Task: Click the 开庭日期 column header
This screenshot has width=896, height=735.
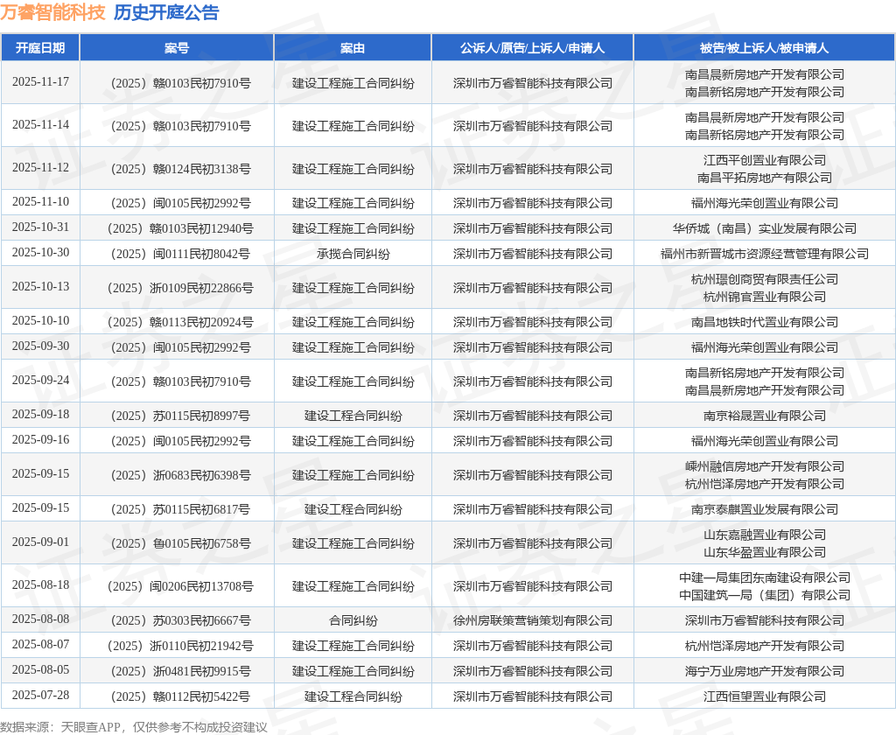Action: [40, 48]
